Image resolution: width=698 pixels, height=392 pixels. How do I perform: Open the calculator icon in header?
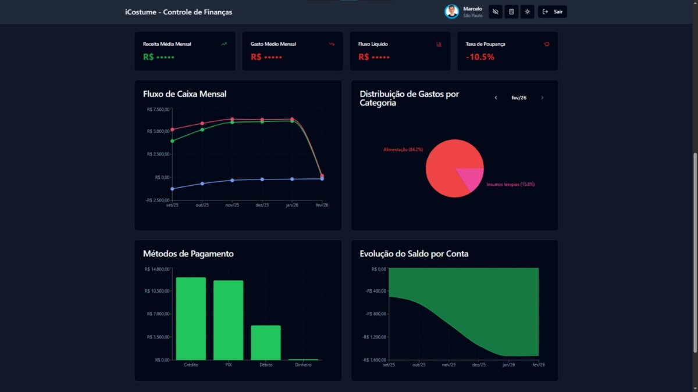511,12
